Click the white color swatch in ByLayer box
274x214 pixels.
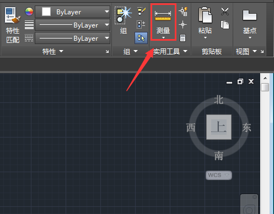(46, 12)
